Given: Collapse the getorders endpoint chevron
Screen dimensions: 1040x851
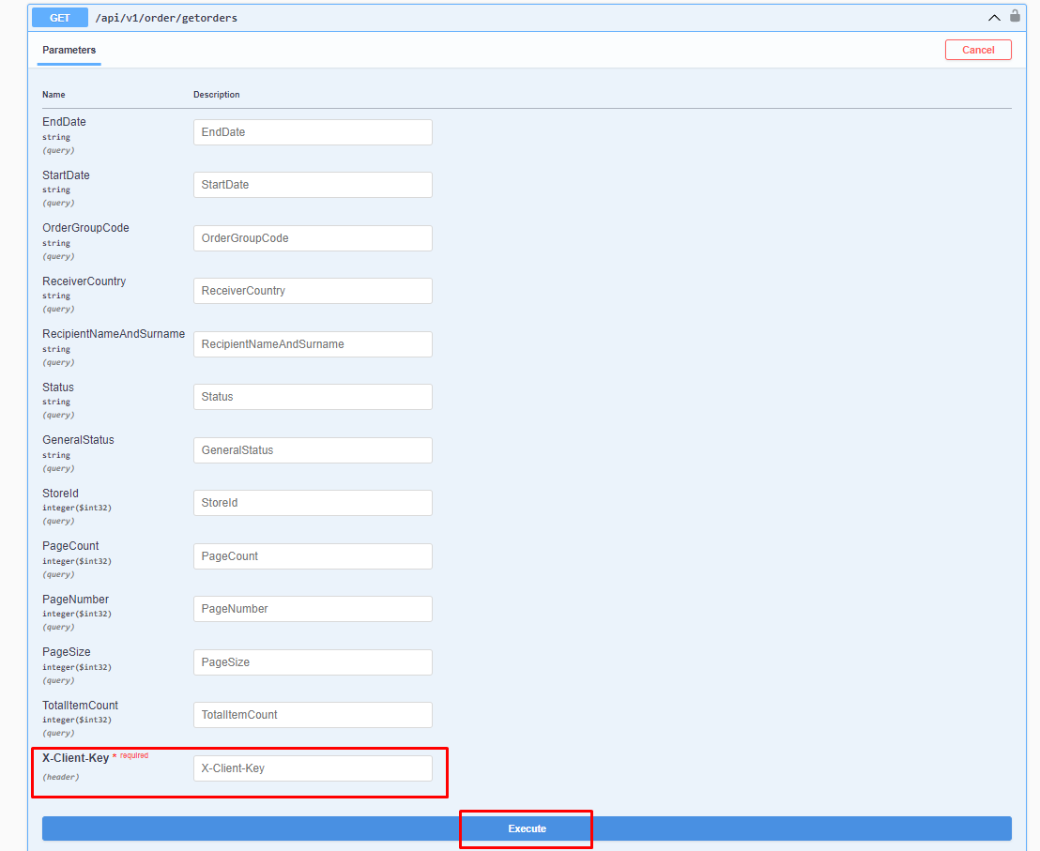Looking at the screenshot, I should pyautogui.click(x=994, y=17).
